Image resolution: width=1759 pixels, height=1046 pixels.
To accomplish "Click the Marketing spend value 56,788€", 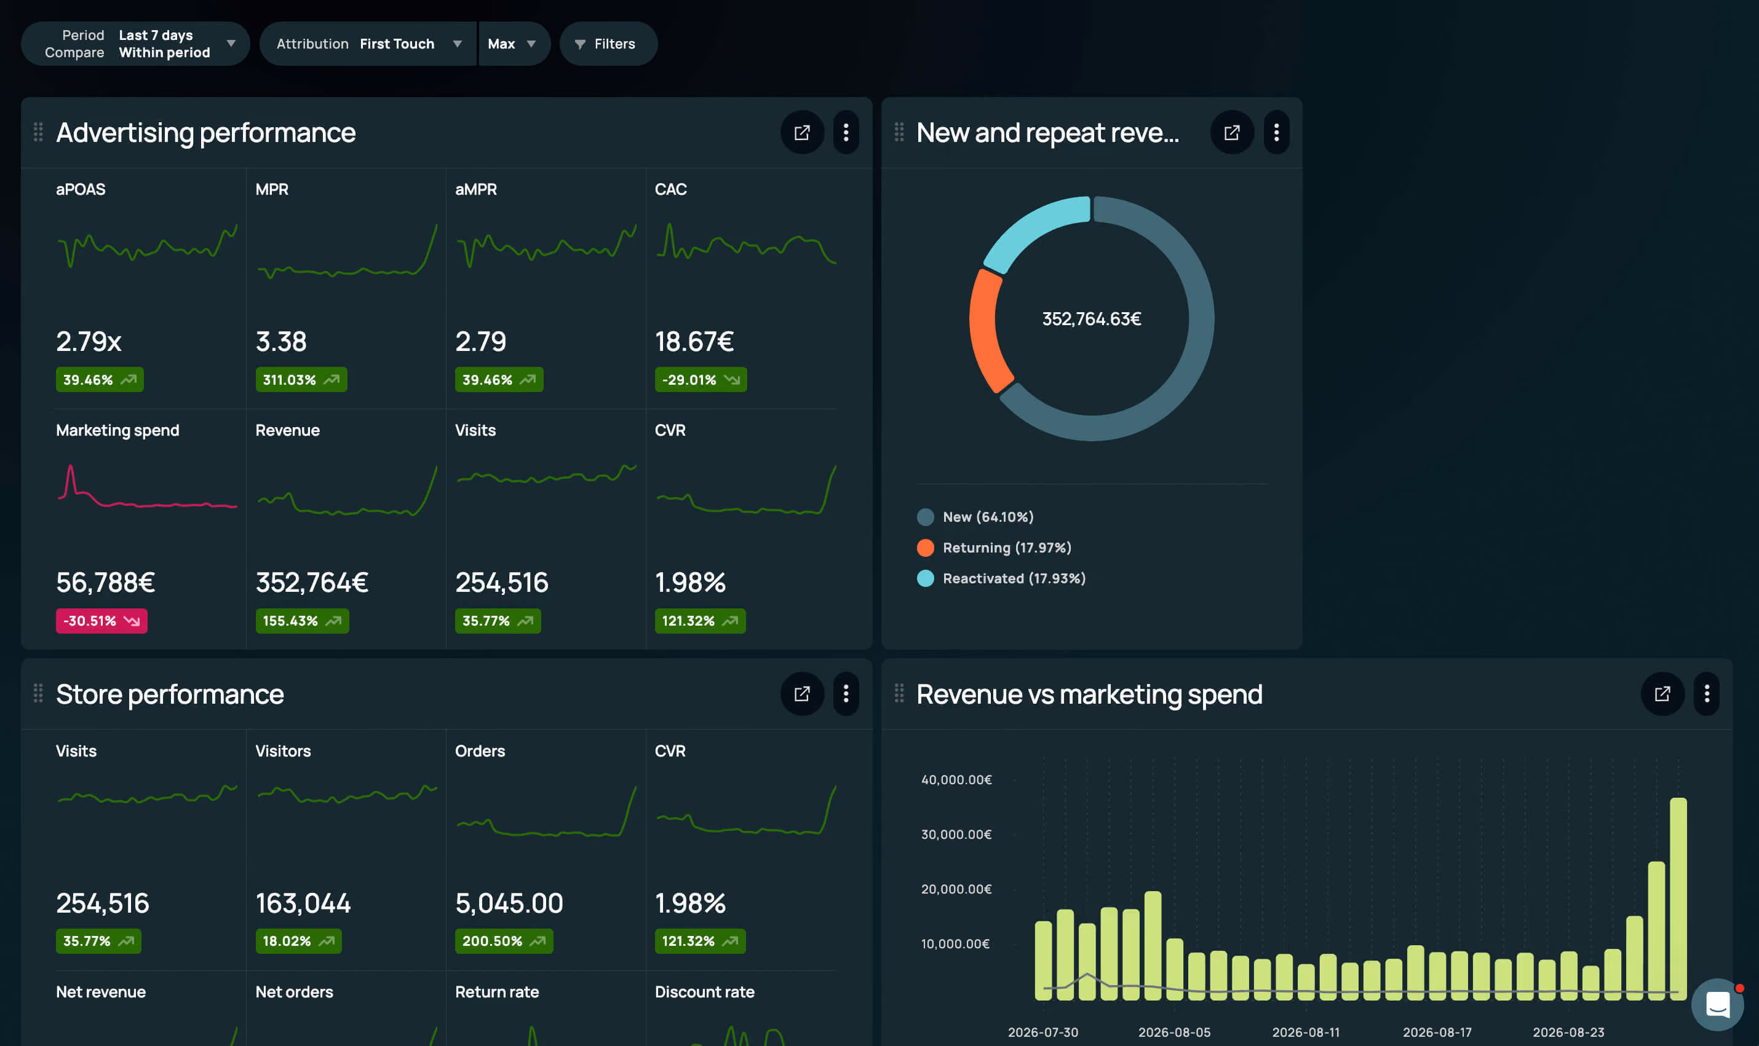I will click(106, 583).
